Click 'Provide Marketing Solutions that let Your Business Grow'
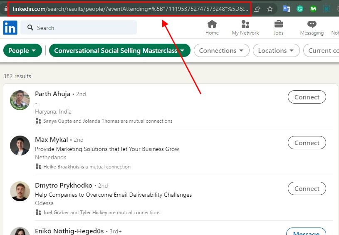 (x=107, y=149)
